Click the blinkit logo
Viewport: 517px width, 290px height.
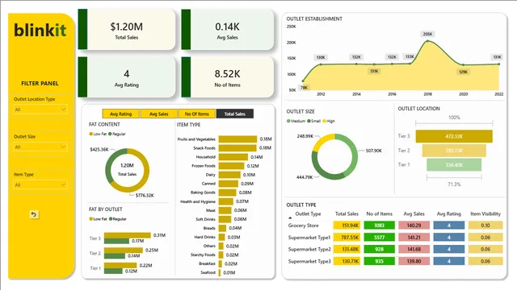click(40, 31)
